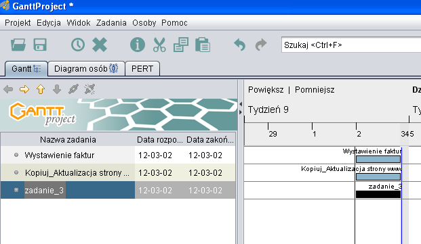Click the Pomniejsz zoom-out link
Screen dimensions: 421x244
pos(315,90)
